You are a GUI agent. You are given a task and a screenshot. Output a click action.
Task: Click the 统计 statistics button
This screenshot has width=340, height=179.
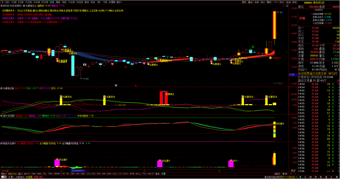pyautogui.click(x=263, y=2)
